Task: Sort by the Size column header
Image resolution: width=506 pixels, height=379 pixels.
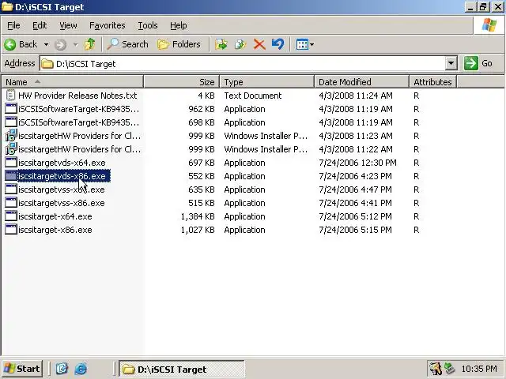Action: coord(181,82)
